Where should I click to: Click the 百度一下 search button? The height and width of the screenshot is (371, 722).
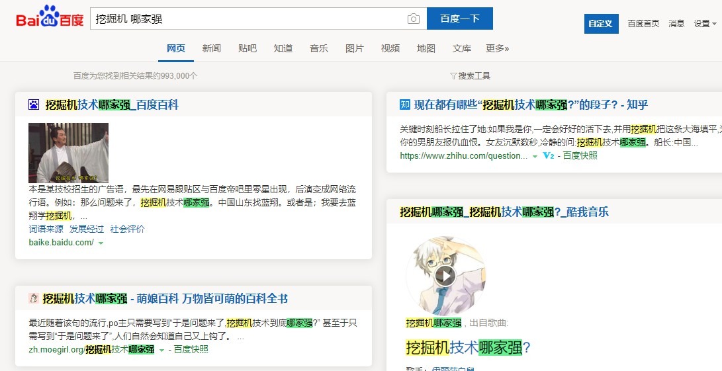click(x=459, y=19)
